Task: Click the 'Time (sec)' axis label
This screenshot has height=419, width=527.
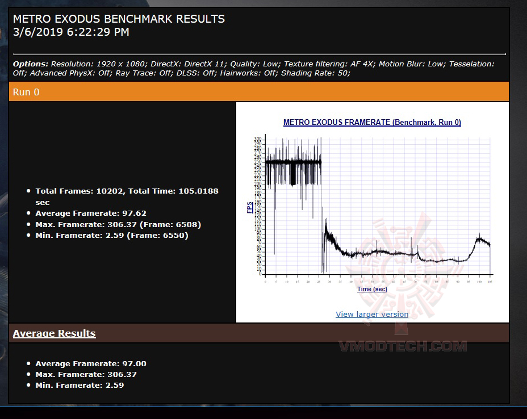Action: [372, 289]
